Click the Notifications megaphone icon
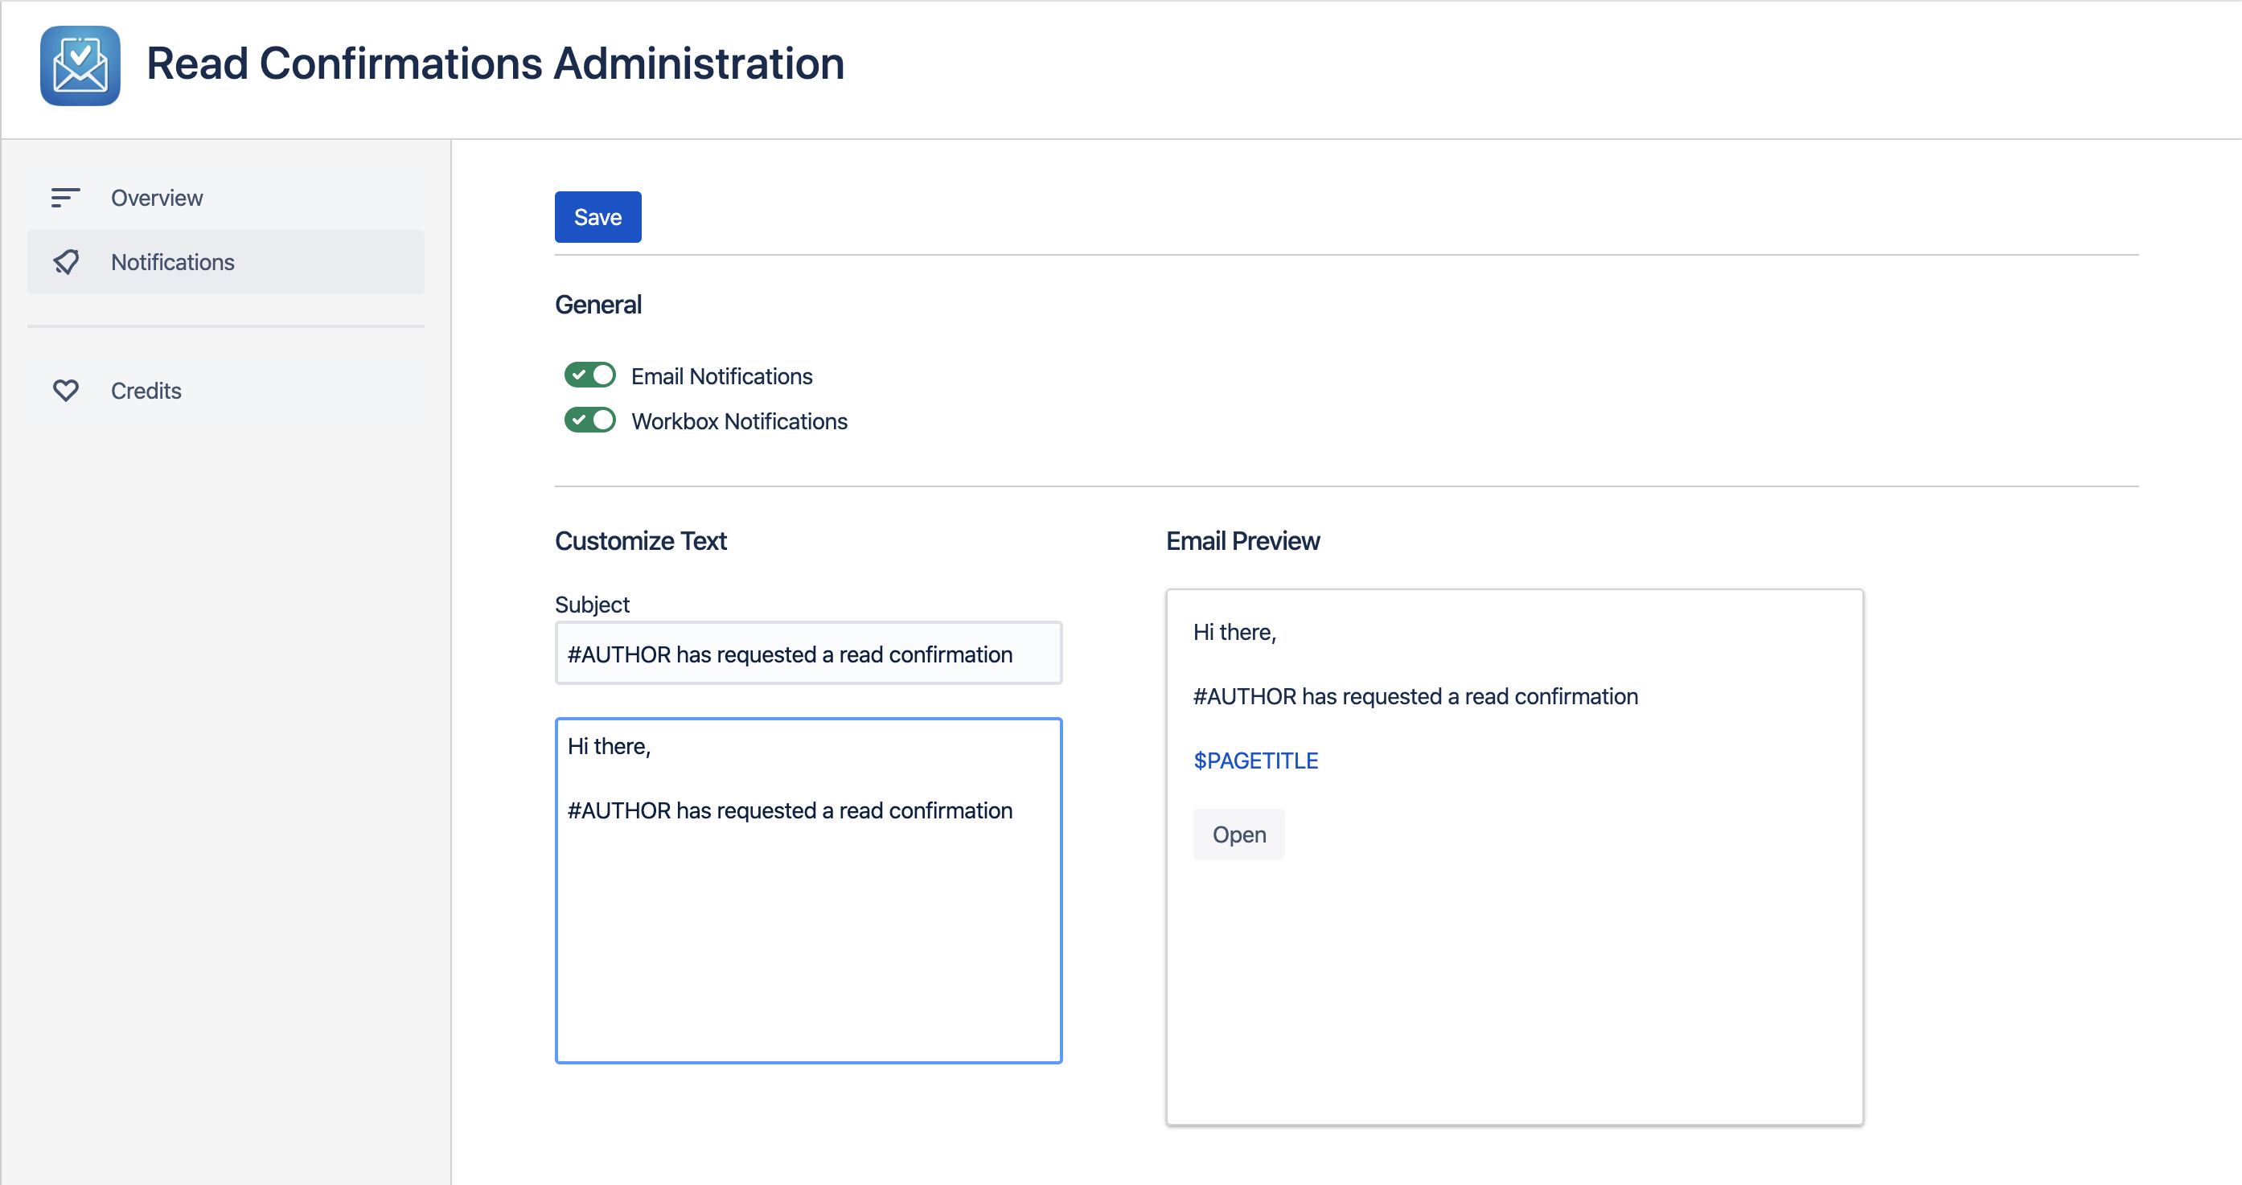This screenshot has width=2242, height=1185. pyautogui.click(x=66, y=262)
